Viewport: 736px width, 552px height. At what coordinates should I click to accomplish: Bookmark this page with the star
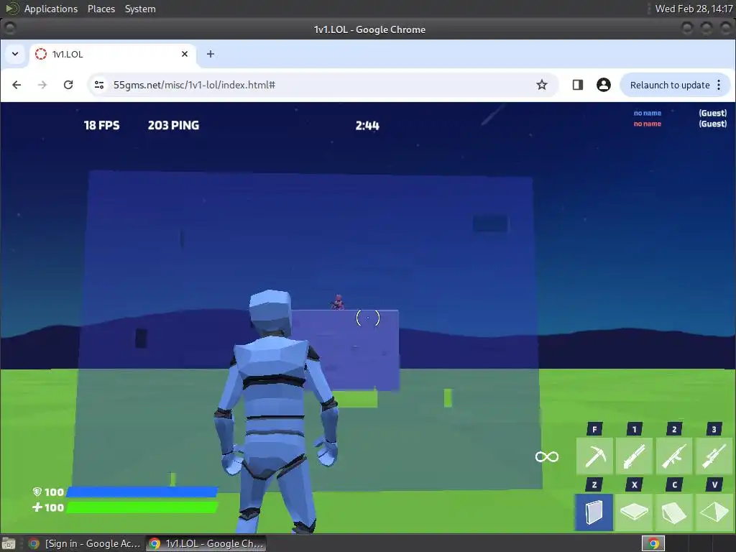pos(542,85)
